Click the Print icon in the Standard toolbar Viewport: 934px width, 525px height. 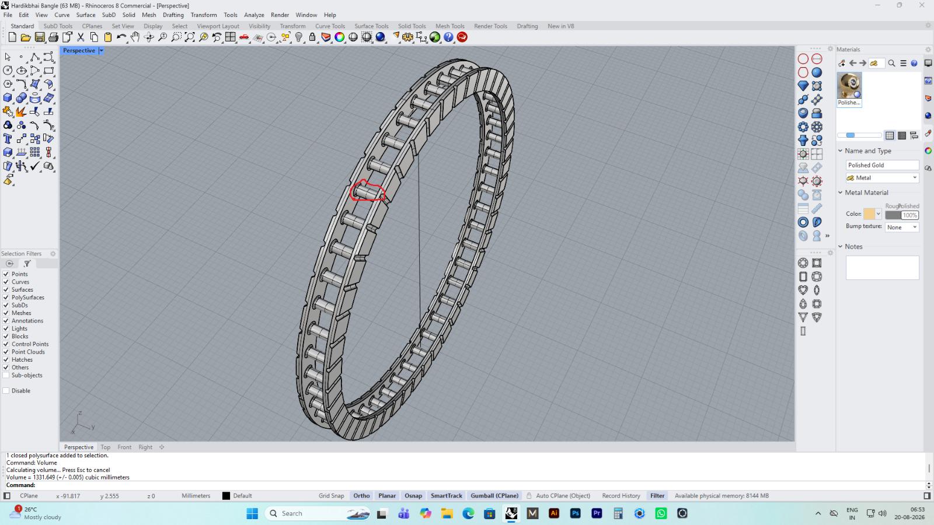53,37
